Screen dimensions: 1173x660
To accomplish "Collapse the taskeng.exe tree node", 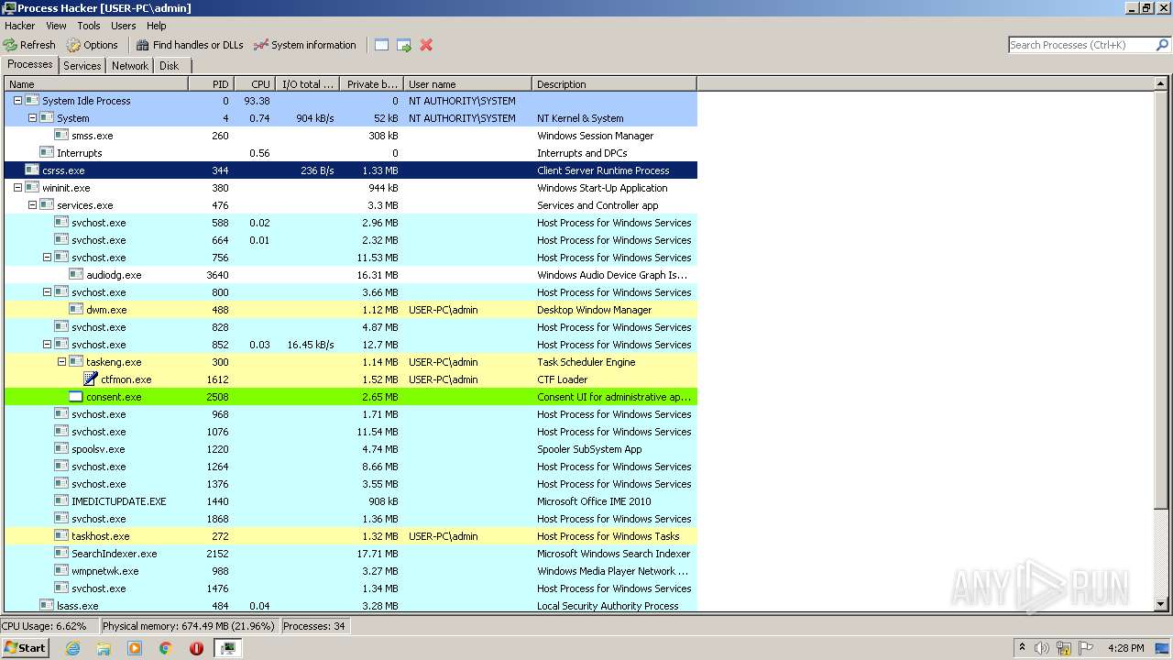I will (x=61, y=362).
